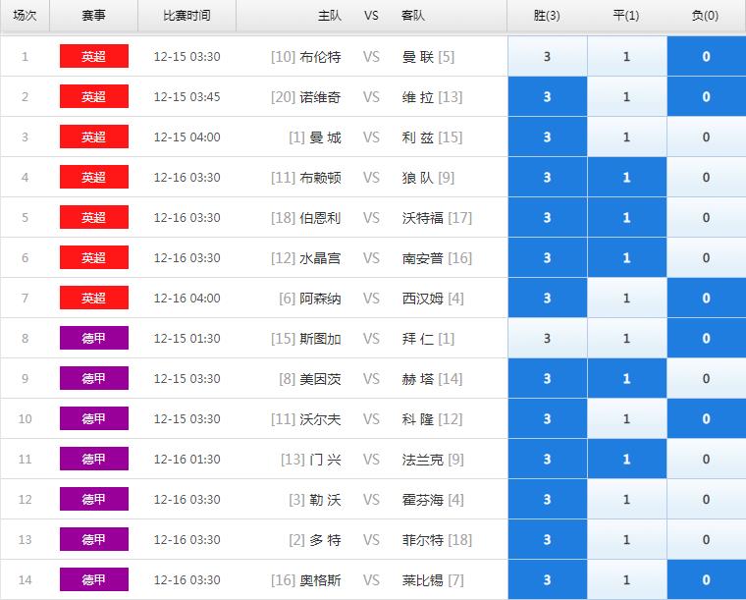Click home team name 勒沃

click(x=325, y=500)
